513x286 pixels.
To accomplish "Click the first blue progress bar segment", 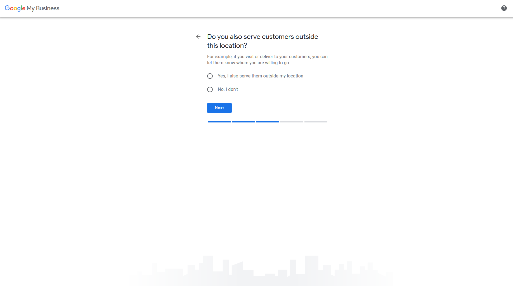I will pyautogui.click(x=219, y=122).
